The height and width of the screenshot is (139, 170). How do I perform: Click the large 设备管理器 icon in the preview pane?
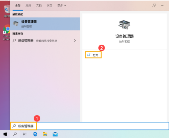point(124,25)
